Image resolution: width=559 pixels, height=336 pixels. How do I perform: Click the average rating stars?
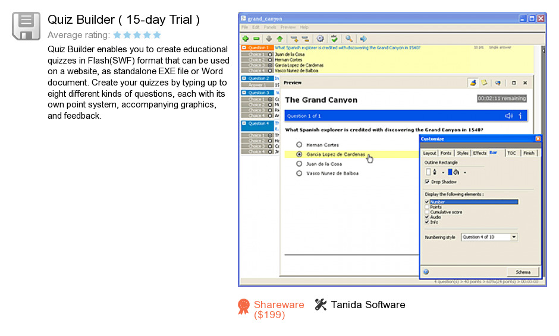(137, 35)
